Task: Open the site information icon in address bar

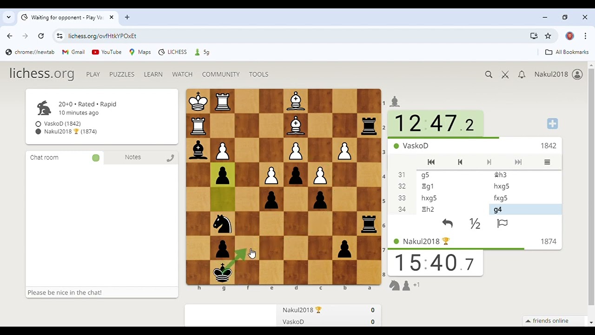Action: (x=59, y=36)
